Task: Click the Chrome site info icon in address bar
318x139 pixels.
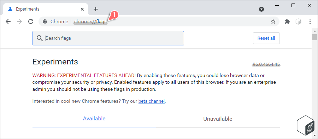Action: tap(45, 21)
